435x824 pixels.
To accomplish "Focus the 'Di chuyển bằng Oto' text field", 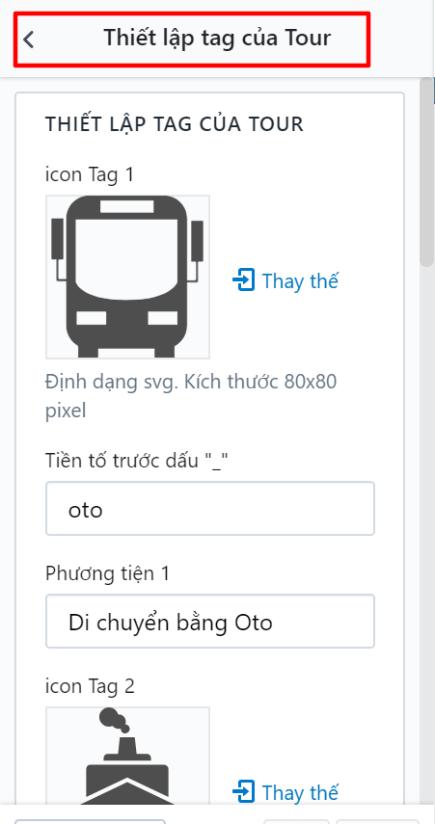I will tap(210, 622).
